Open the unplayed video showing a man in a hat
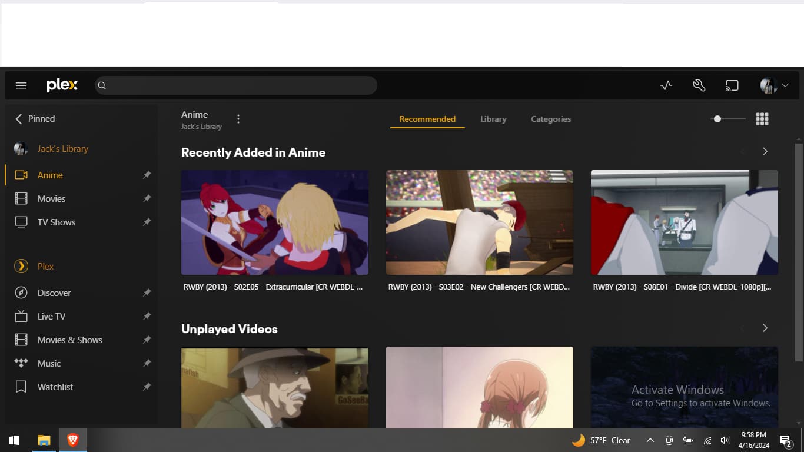This screenshot has height=452, width=804. (275, 387)
